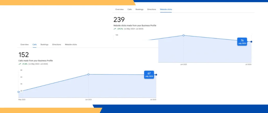Click the green trend arrow beside +11.8%

[x=20, y=64]
